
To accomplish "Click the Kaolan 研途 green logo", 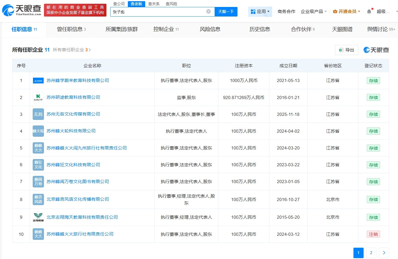I will point(38,97).
